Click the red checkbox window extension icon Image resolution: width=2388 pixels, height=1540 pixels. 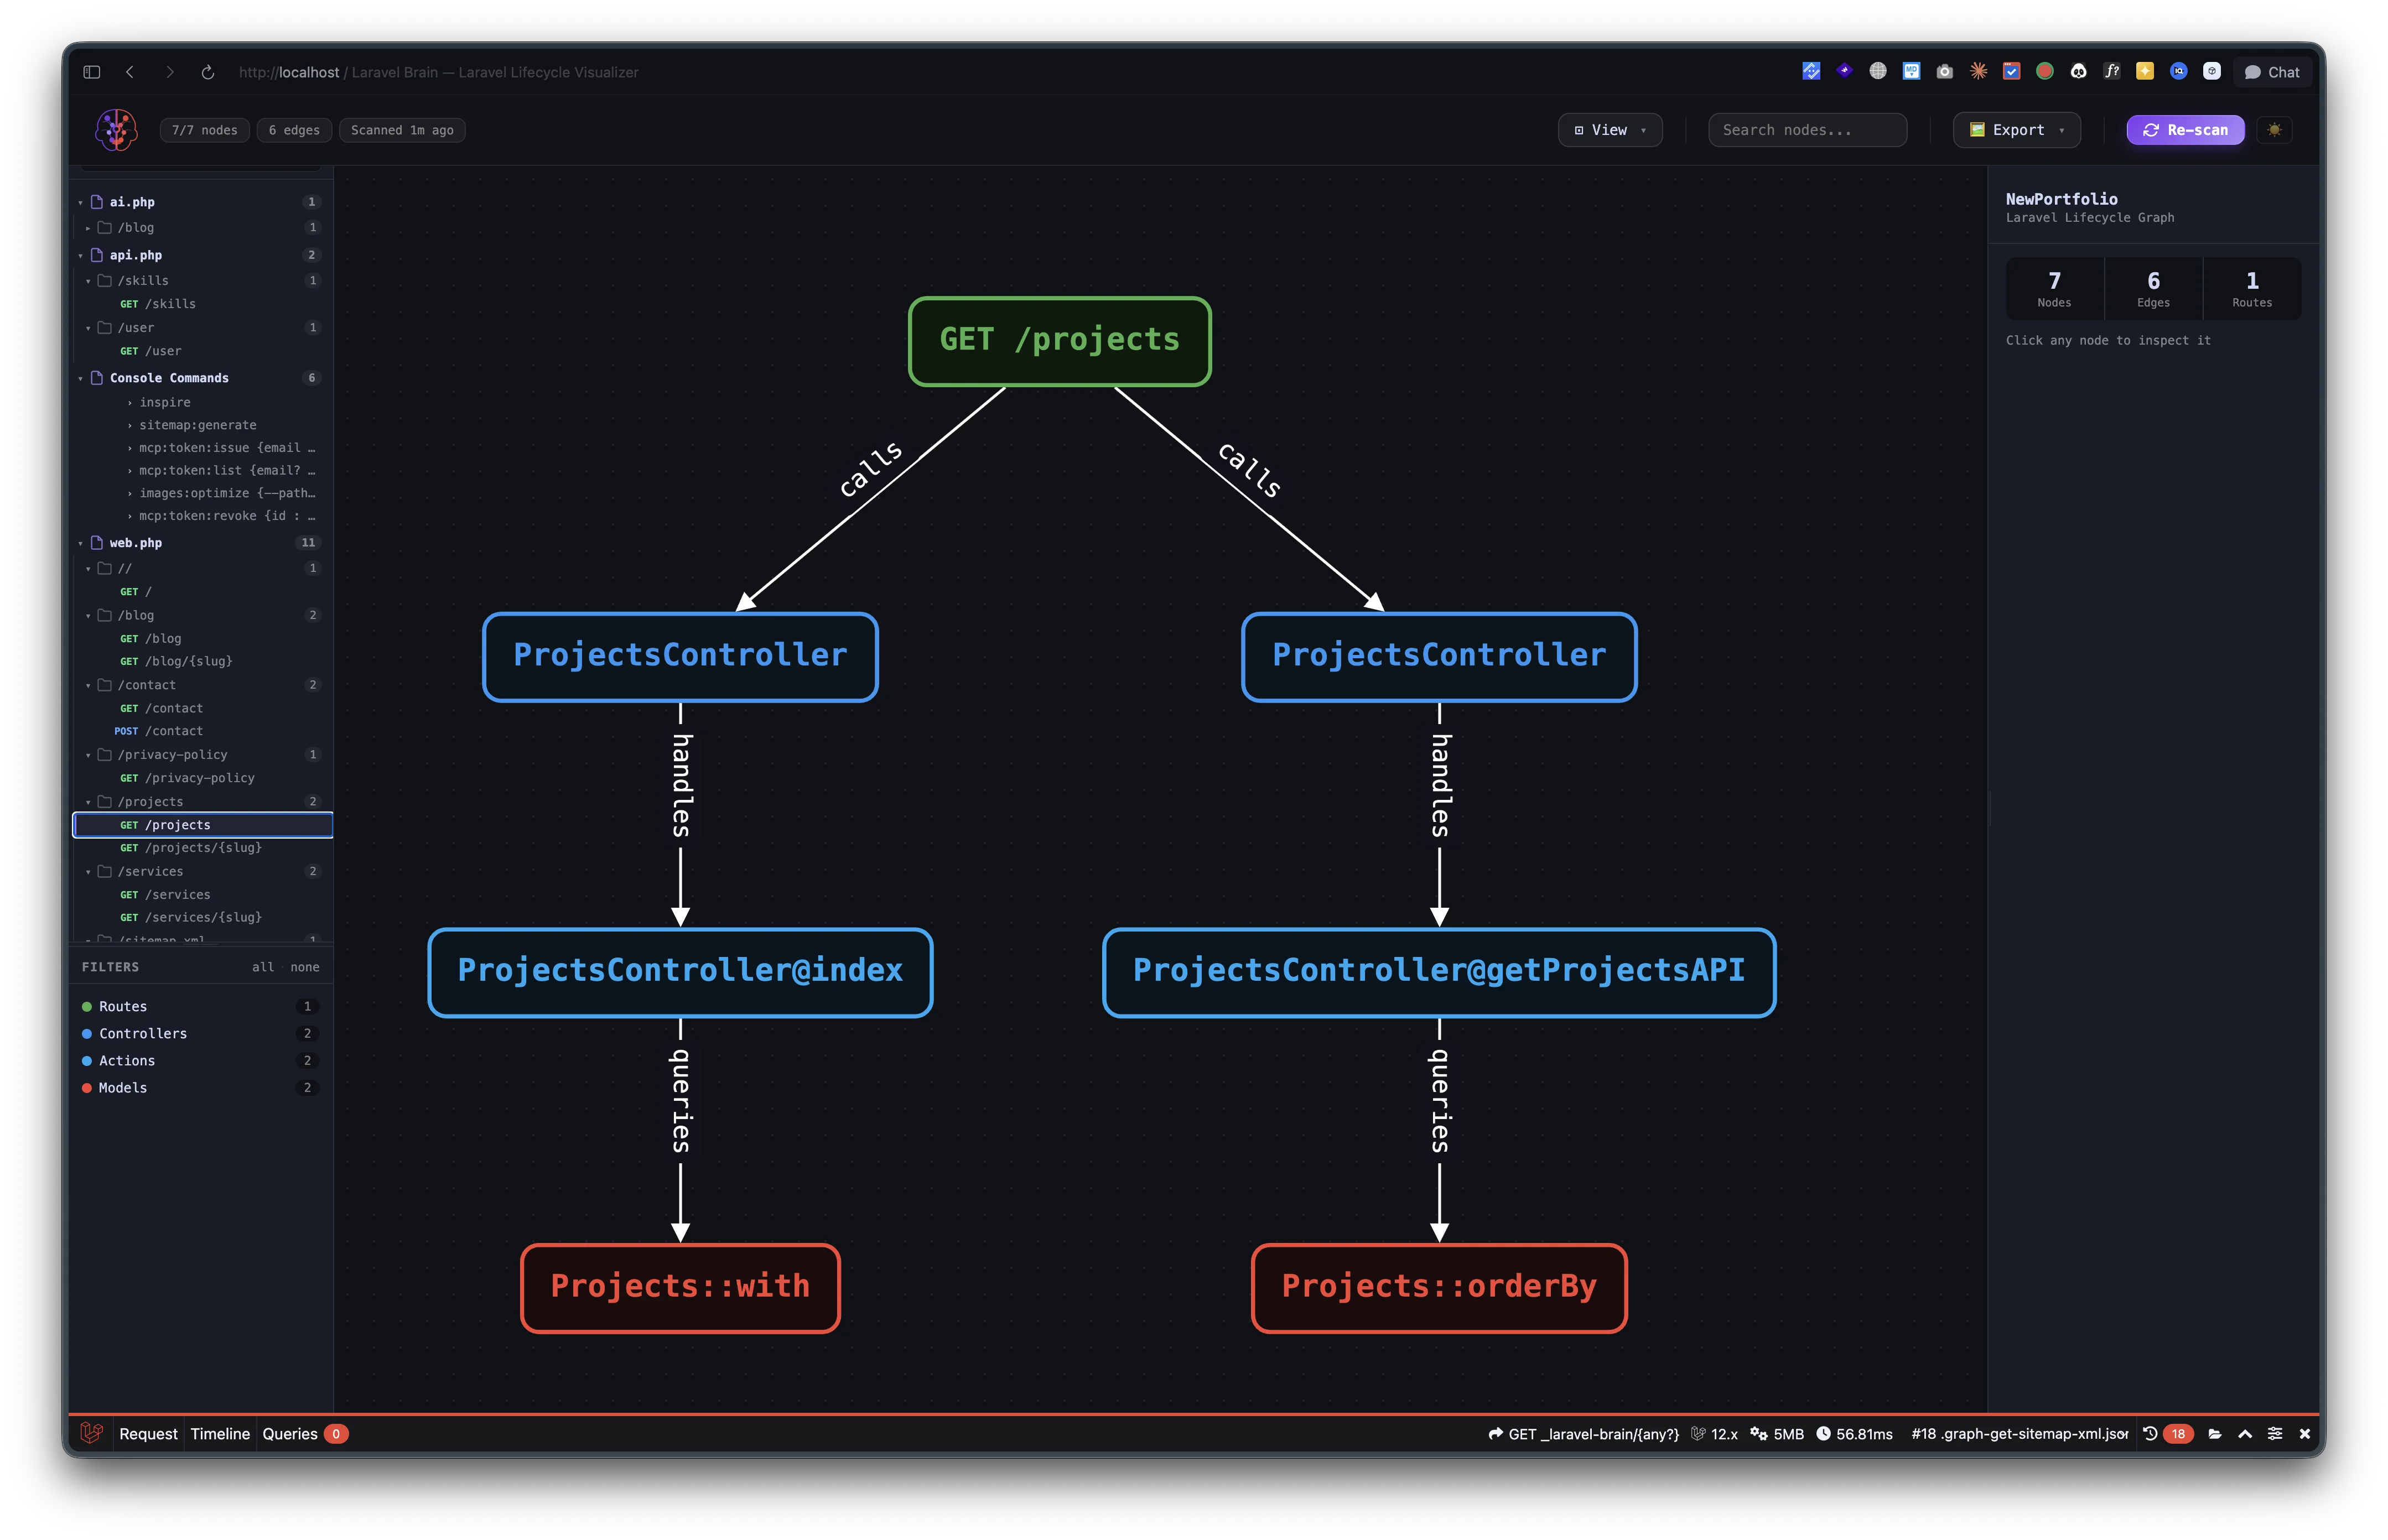(x=2011, y=71)
